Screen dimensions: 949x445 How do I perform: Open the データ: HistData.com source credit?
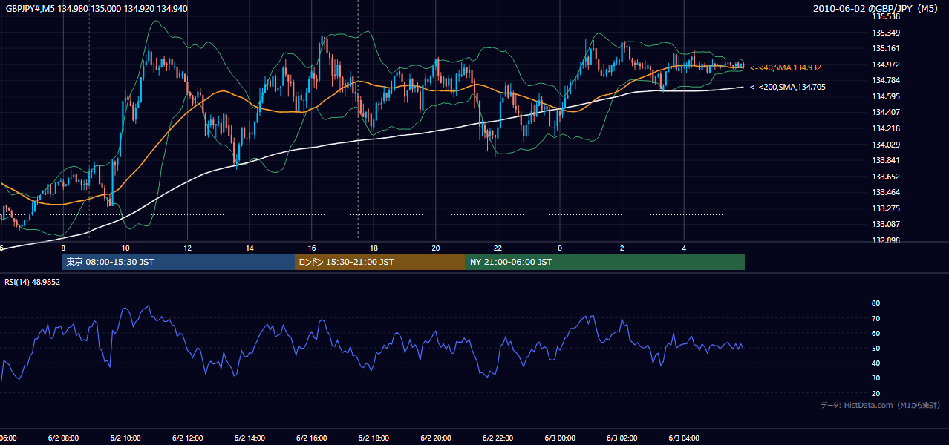[880, 405]
